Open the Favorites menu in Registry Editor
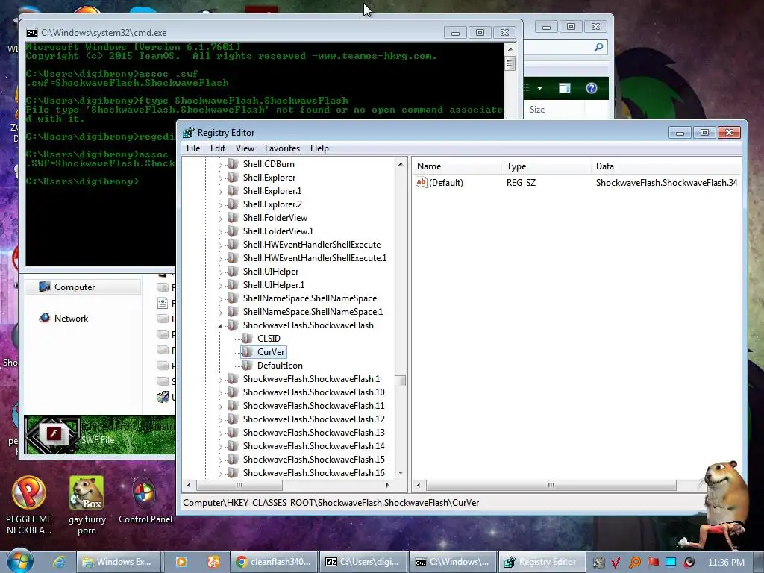764x573 pixels. pos(282,148)
